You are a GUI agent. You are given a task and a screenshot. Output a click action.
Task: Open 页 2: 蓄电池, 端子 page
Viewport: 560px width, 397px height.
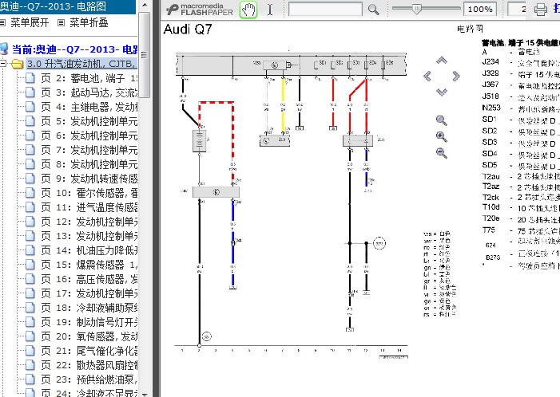click(89, 78)
